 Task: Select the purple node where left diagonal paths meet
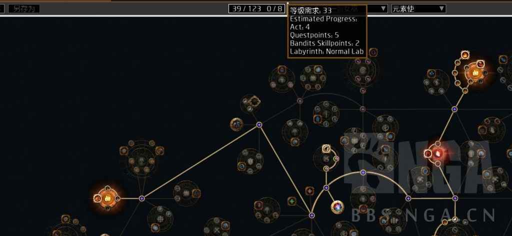pos(259,125)
